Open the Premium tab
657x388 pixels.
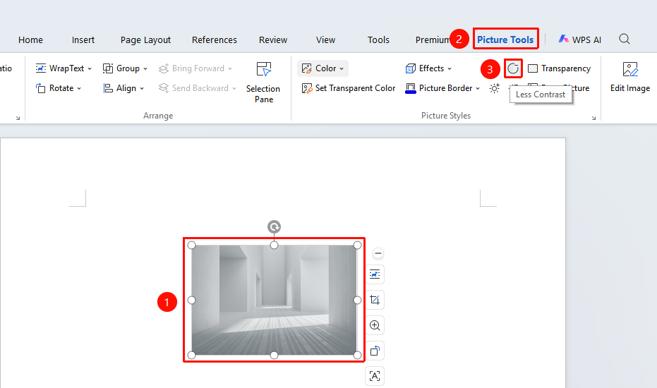tap(432, 40)
